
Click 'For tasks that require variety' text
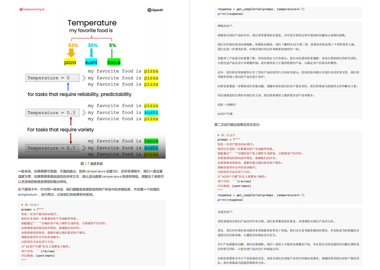click(60, 130)
